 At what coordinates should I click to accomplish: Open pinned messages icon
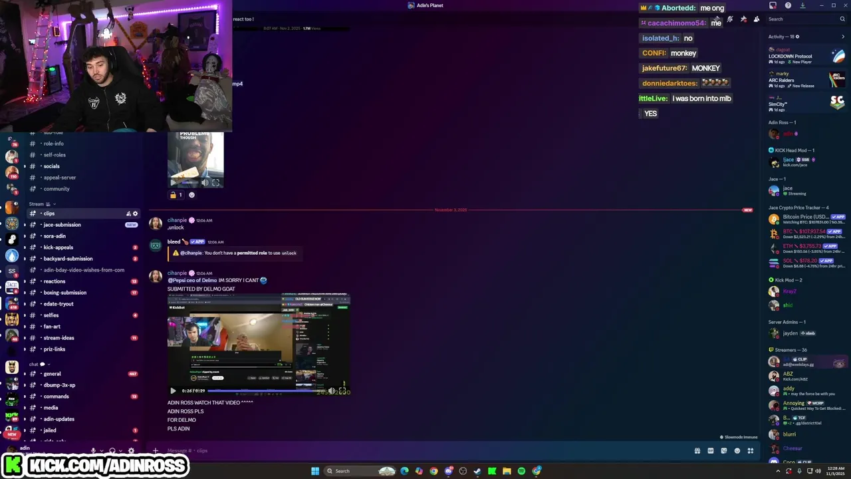[743, 19]
